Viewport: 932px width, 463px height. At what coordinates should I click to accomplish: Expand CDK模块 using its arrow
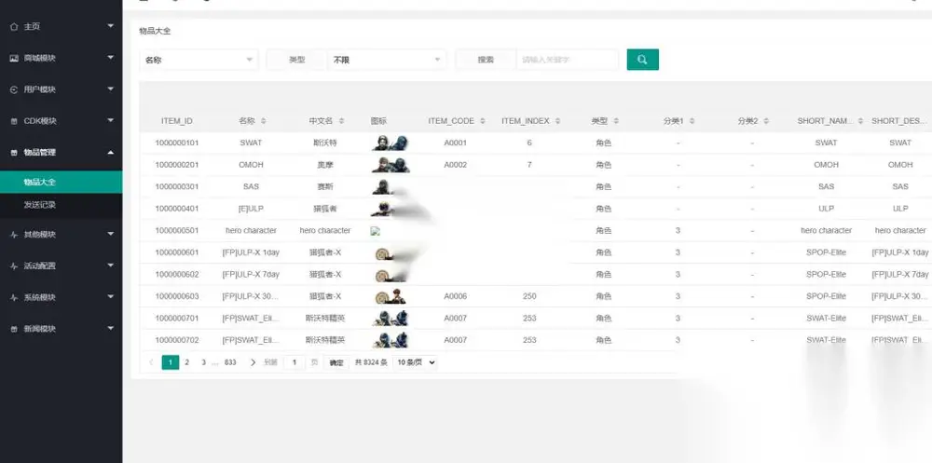point(111,121)
